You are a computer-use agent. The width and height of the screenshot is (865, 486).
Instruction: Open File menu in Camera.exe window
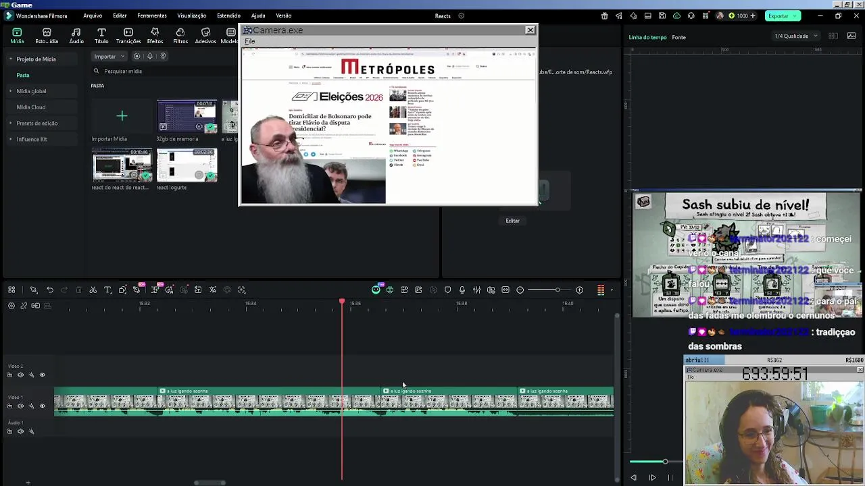pyautogui.click(x=249, y=41)
